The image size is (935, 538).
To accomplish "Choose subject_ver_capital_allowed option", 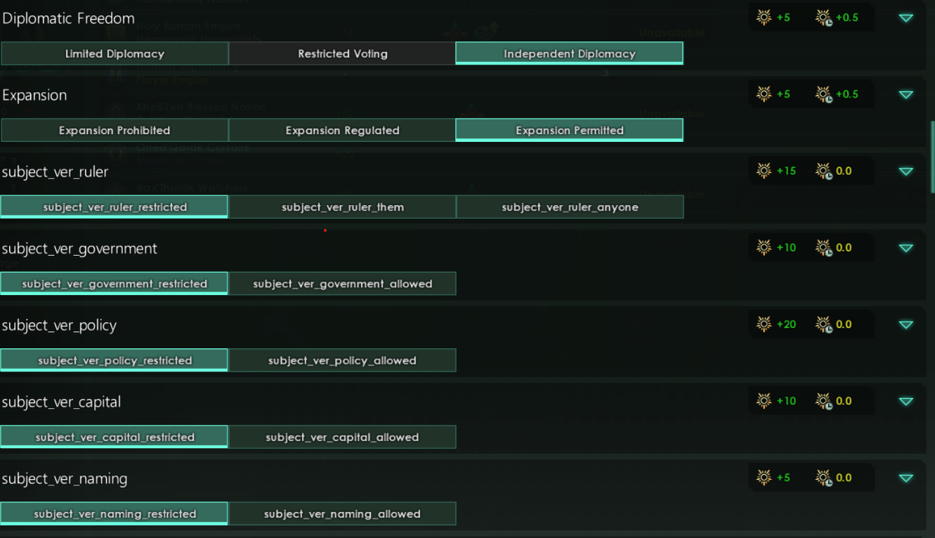I will pyautogui.click(x=342, y=436).
